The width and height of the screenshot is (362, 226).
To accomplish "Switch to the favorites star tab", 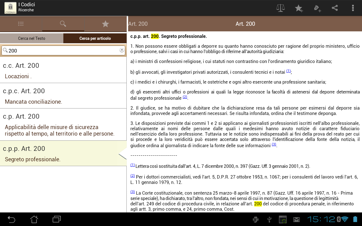I will coord(105,24).
